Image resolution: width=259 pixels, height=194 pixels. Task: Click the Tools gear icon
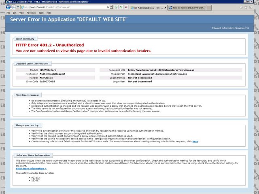pos(251,7)
